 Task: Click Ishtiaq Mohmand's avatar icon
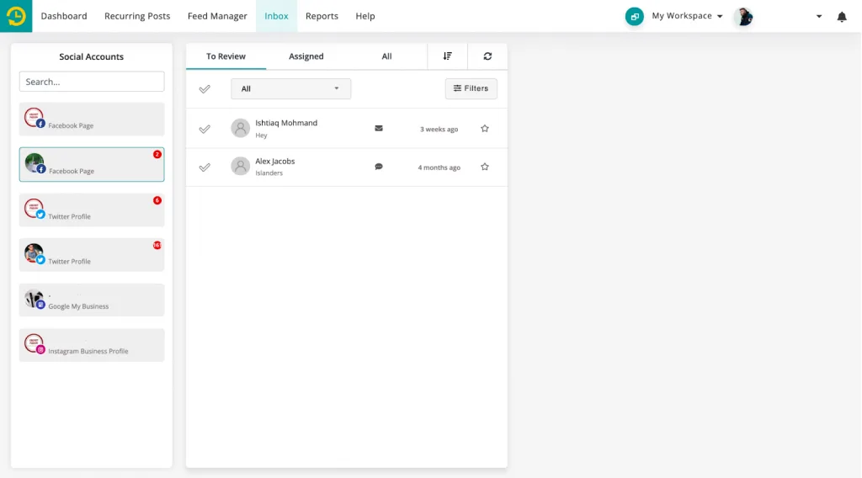coord(240,128)
